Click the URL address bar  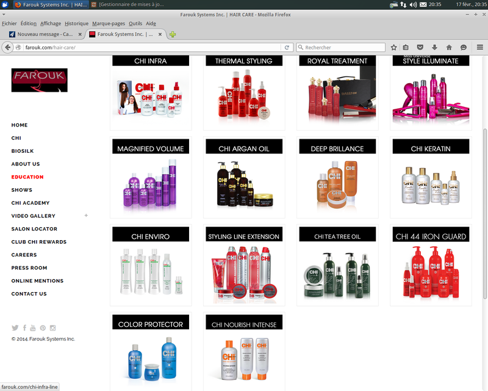152,48
